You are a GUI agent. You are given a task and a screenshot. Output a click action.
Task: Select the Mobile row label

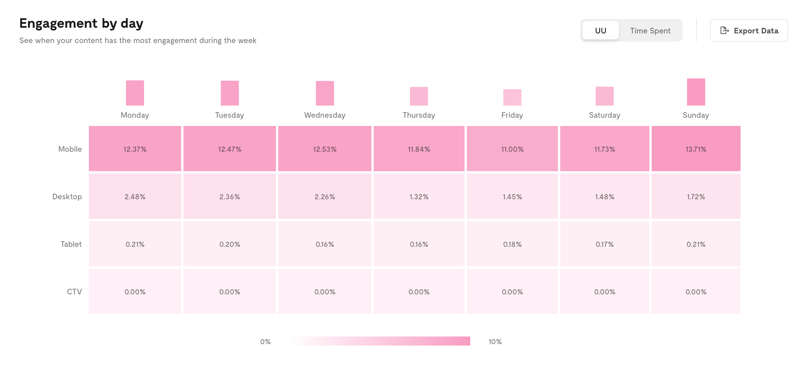[x=70, y=149]
